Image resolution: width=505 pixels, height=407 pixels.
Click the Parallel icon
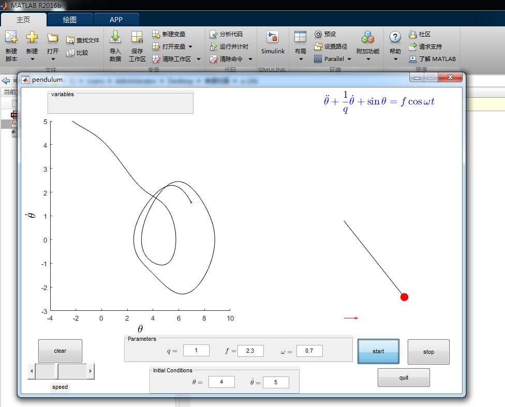318,59
